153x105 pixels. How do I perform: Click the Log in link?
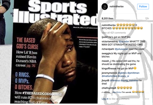click(105, 99)
